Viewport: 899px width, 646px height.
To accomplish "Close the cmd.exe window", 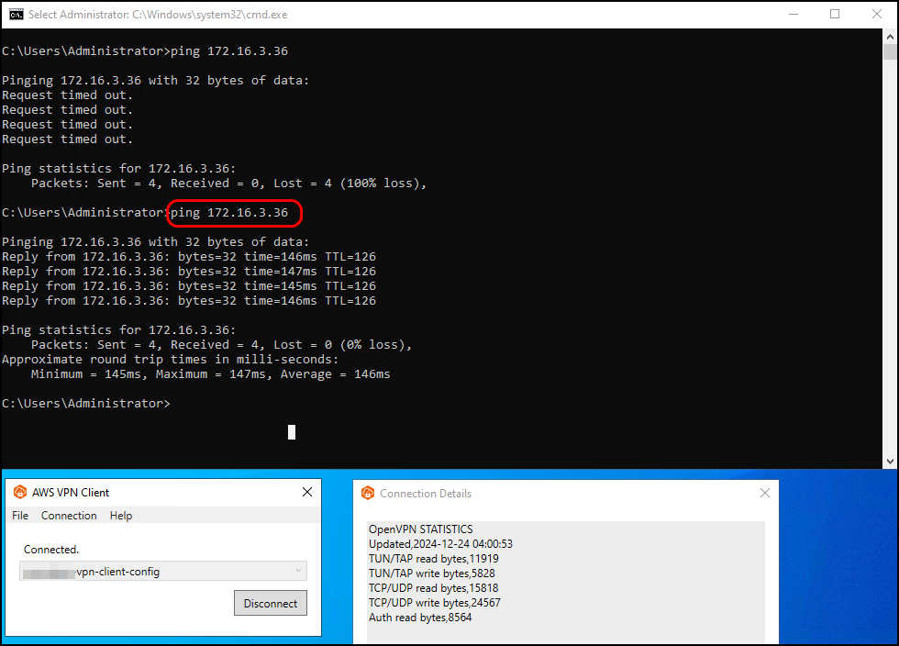I will coord(877,15).
